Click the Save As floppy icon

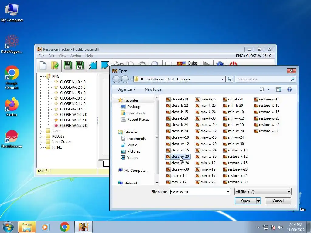[x=79, y=65]
